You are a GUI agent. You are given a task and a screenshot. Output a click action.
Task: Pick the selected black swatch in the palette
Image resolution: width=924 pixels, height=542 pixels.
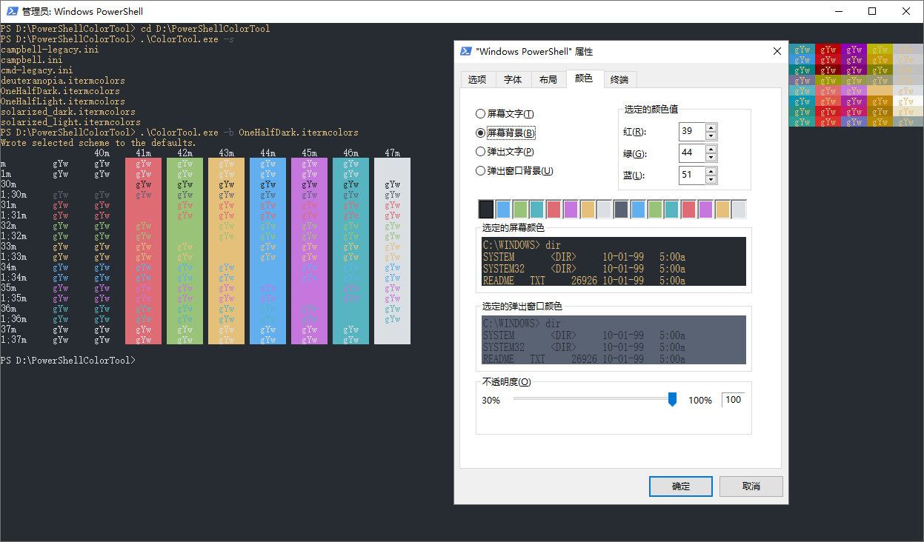[486, 210]
